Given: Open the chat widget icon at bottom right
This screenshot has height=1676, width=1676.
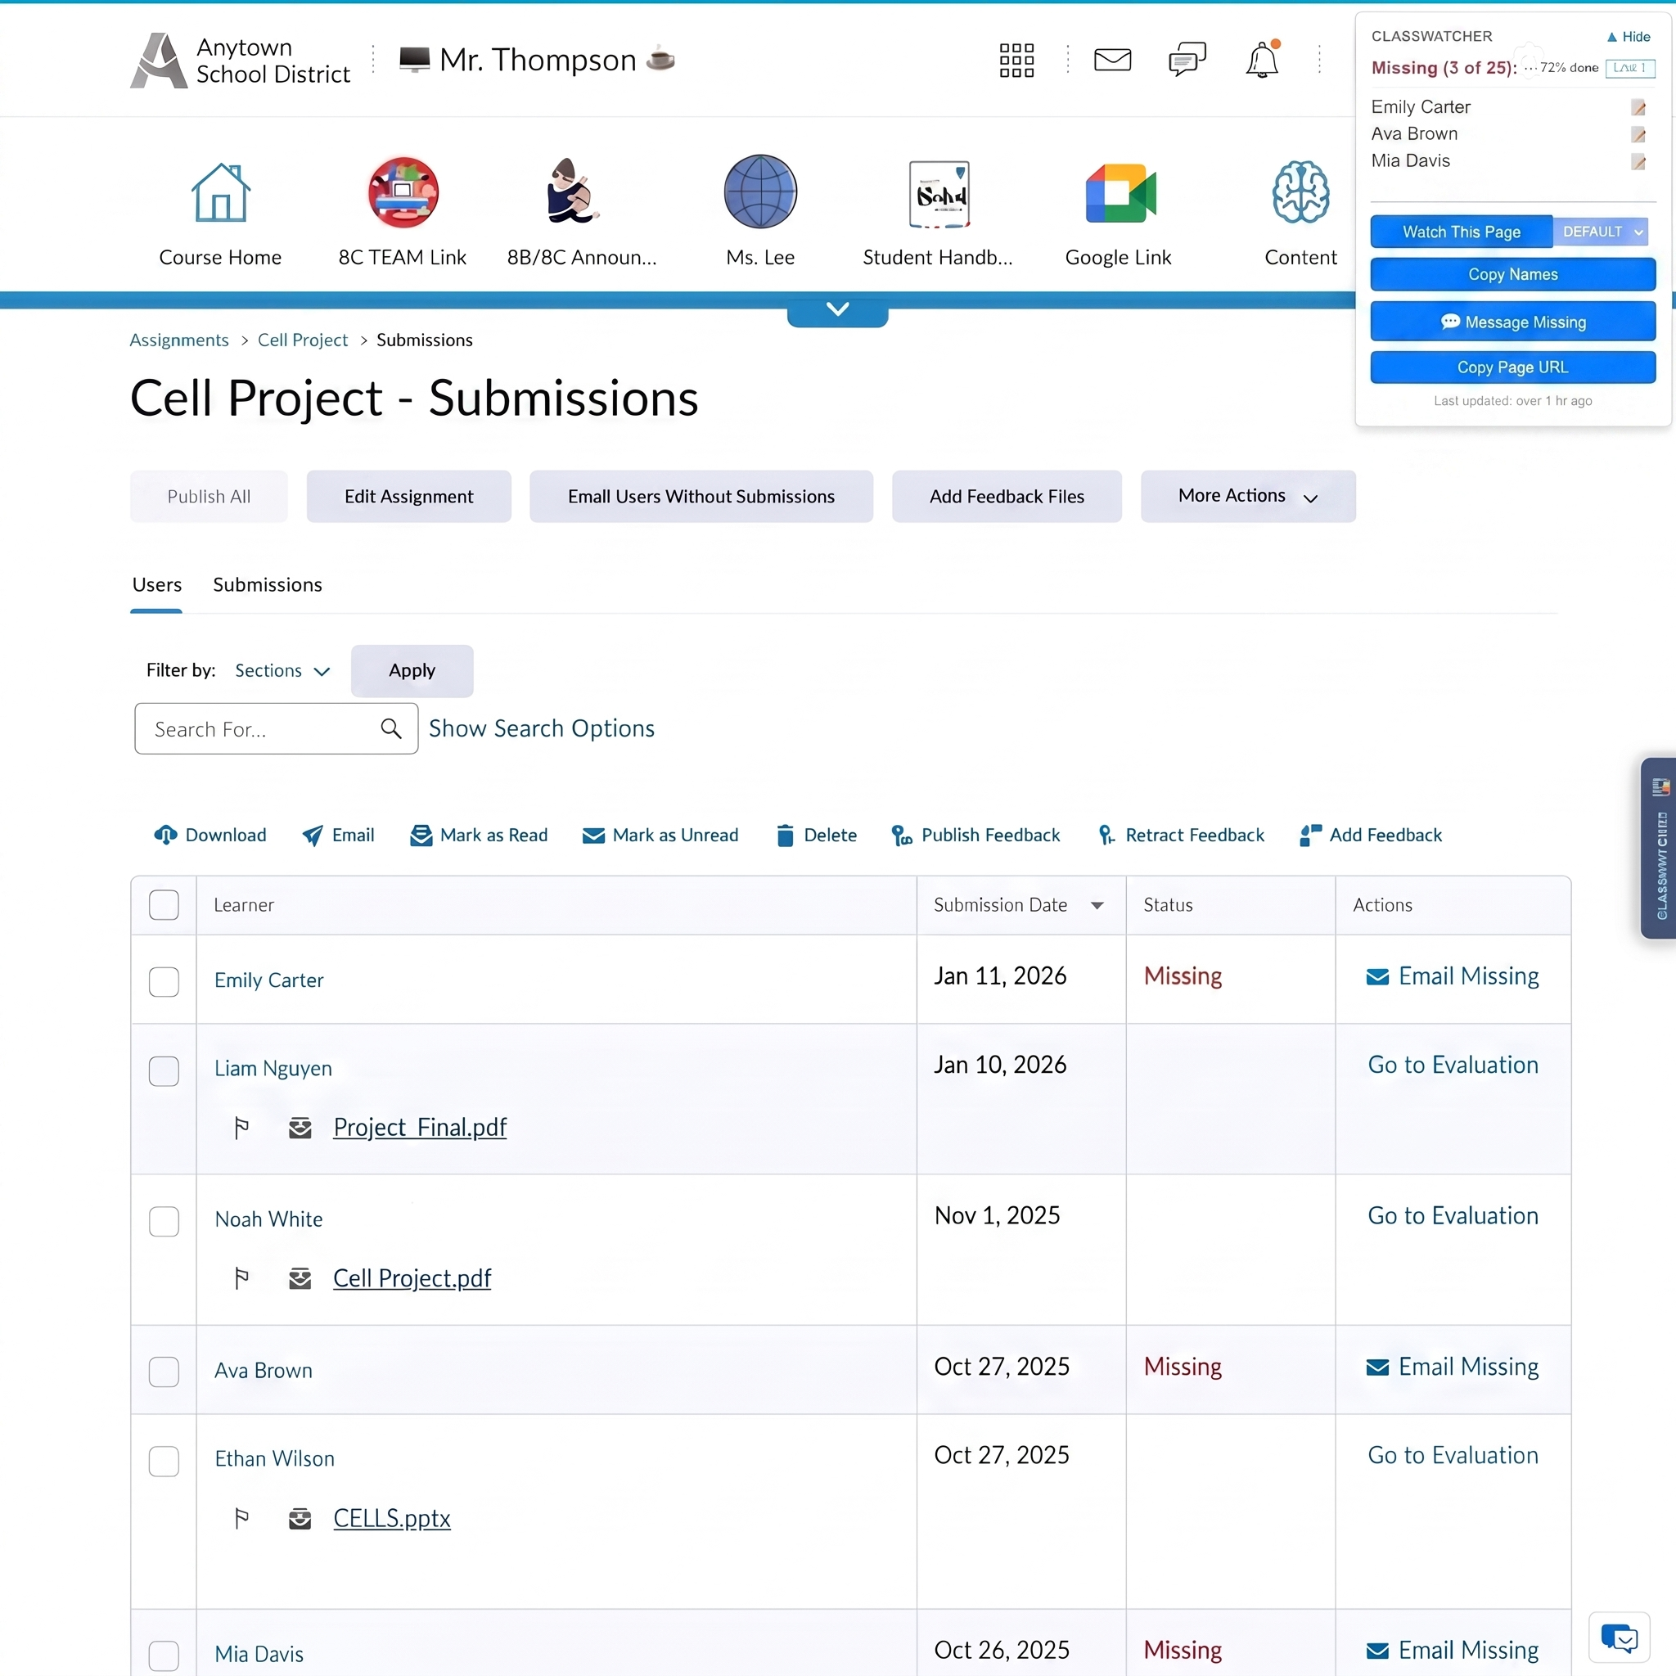Looking at the screenshot, I should 1619,1638.
